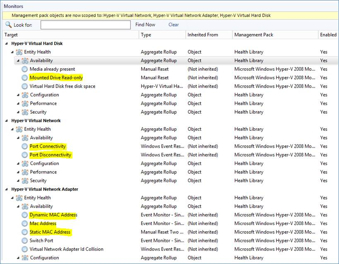339x264 pixels.
Task: Sort by the Management Pack column header
Action: point(253,35)
